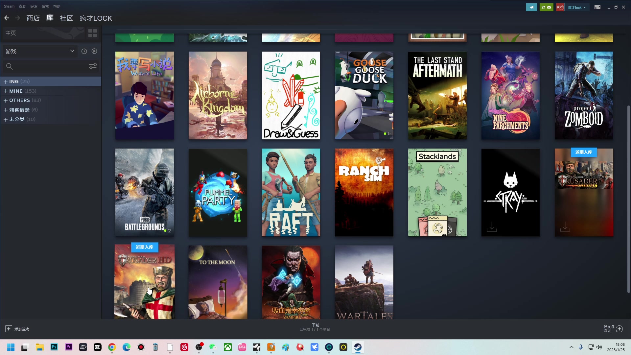Select Stronghold Crusader HD cover
Viewport: 631px width, 355px height.
pos(145,282)
